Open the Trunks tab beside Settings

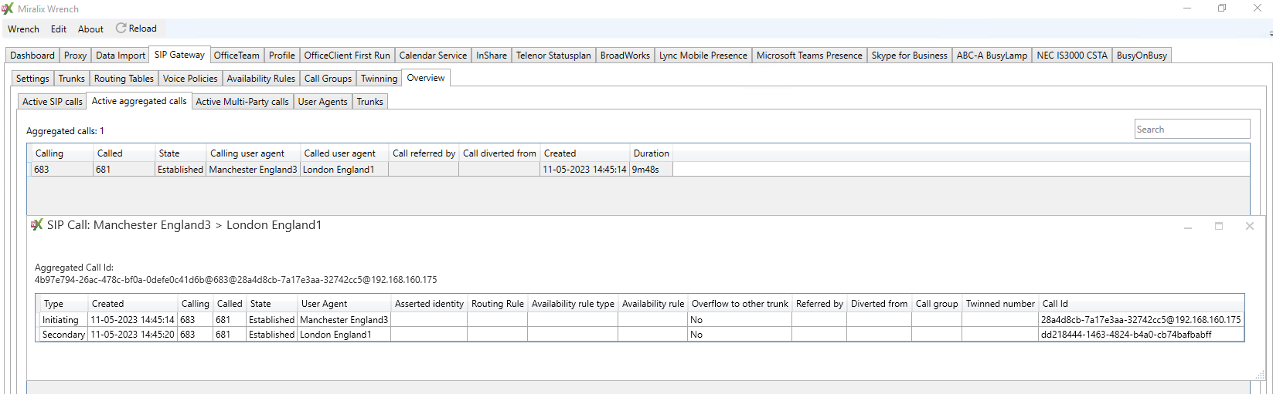(x=72, y=79)
